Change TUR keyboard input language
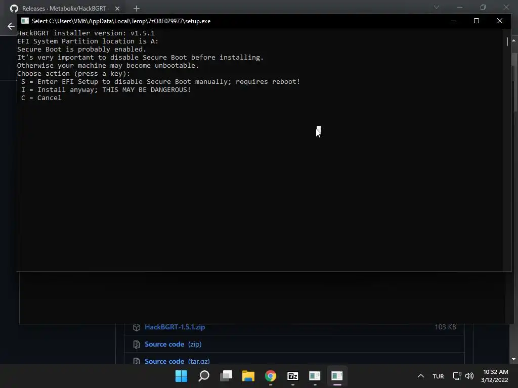The image size is (518, 388). coord(438,376)
